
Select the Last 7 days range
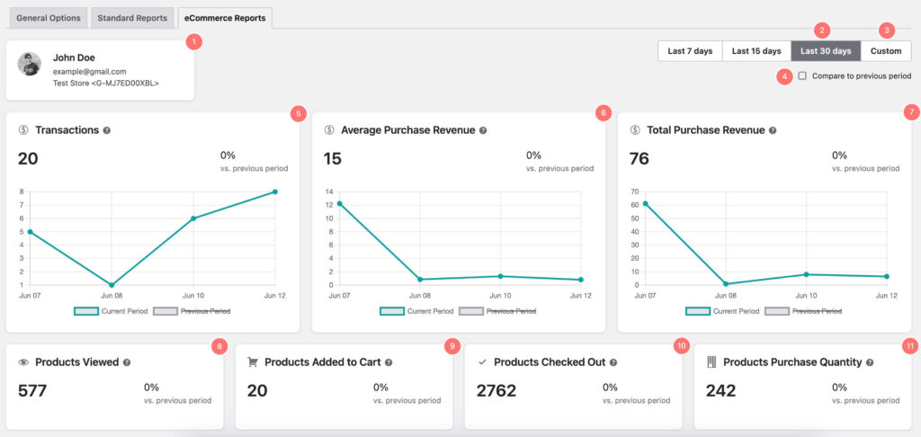[690, 51]
